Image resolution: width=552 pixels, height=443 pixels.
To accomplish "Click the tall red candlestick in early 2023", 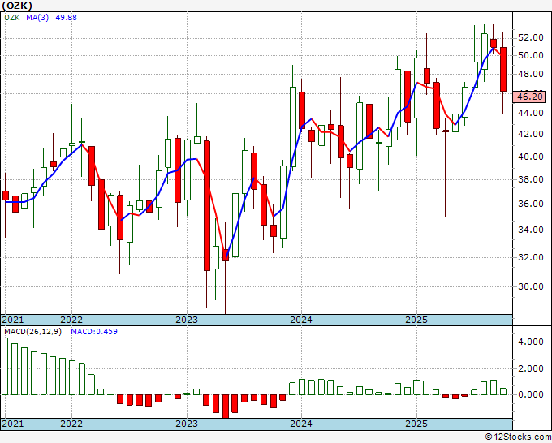I will click(x=207, y=205).
